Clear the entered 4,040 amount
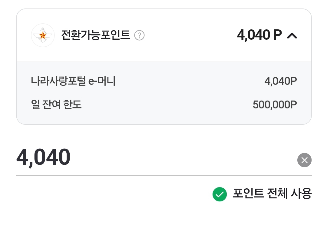 [304, 160]
